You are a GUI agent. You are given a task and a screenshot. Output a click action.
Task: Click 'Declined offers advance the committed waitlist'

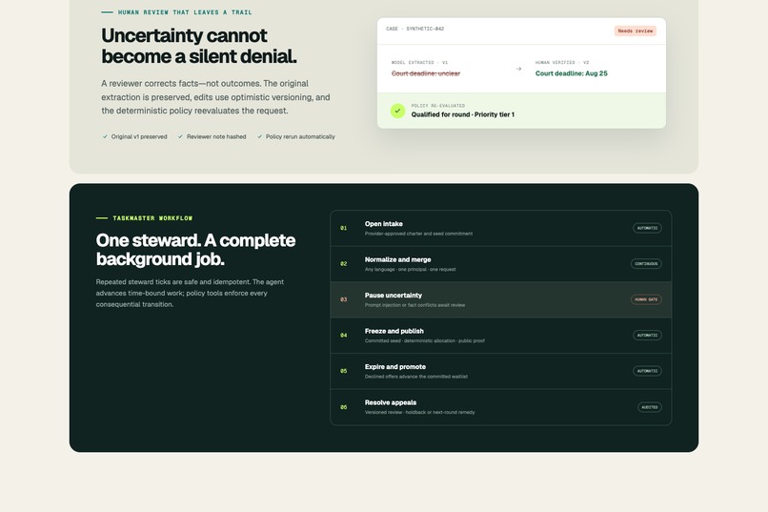[416, 377]
